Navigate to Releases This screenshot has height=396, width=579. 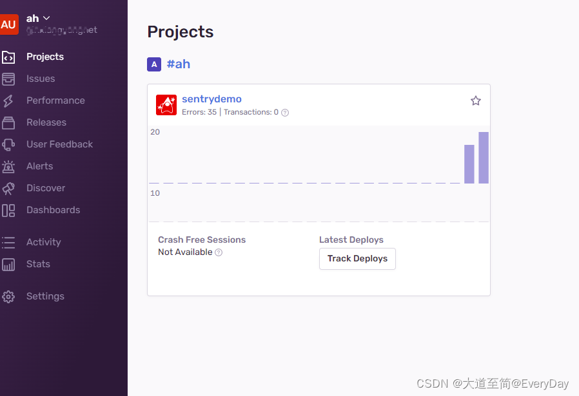point(46,122)
